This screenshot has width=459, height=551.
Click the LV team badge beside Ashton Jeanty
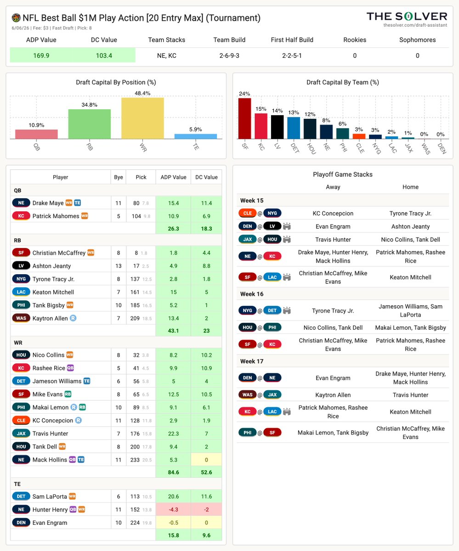(21, 266)
